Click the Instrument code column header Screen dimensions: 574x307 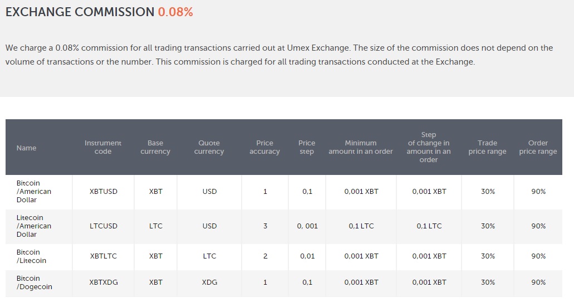coord(103,147)
